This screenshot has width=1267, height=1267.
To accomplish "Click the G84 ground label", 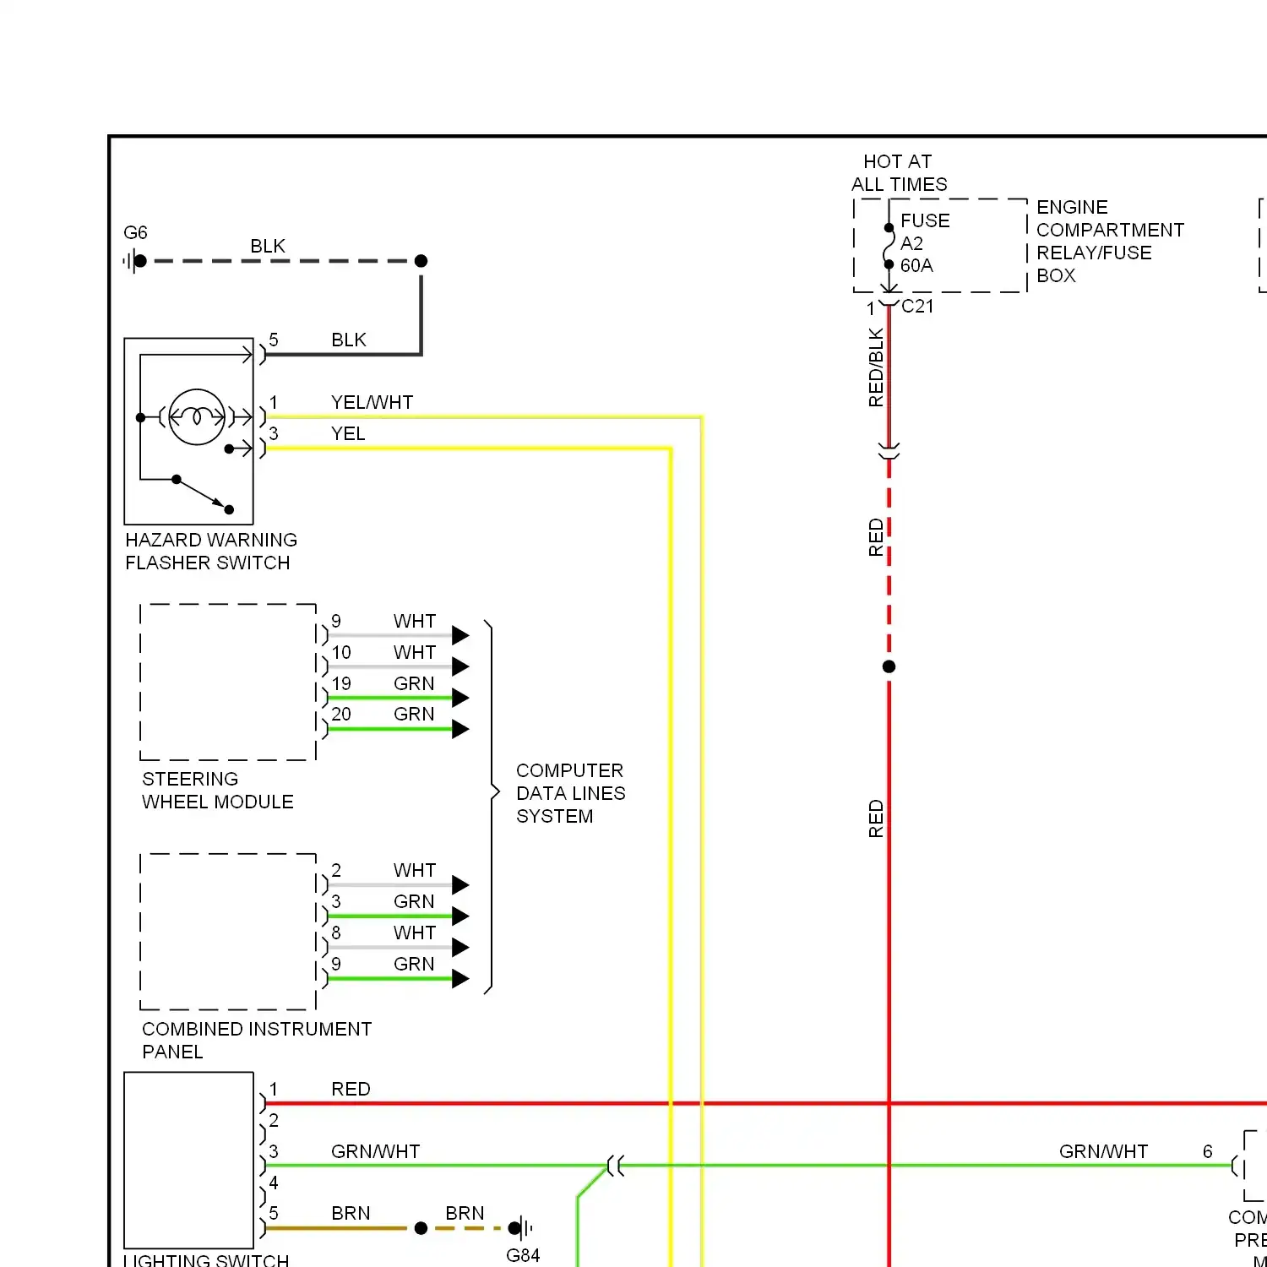I will tap(523, 1255).
